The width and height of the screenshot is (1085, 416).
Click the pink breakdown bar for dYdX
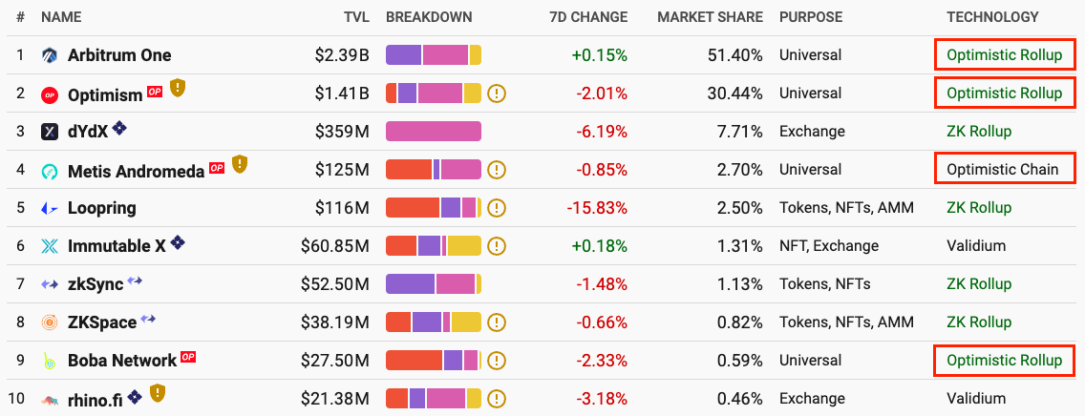(x=433, y=132)
